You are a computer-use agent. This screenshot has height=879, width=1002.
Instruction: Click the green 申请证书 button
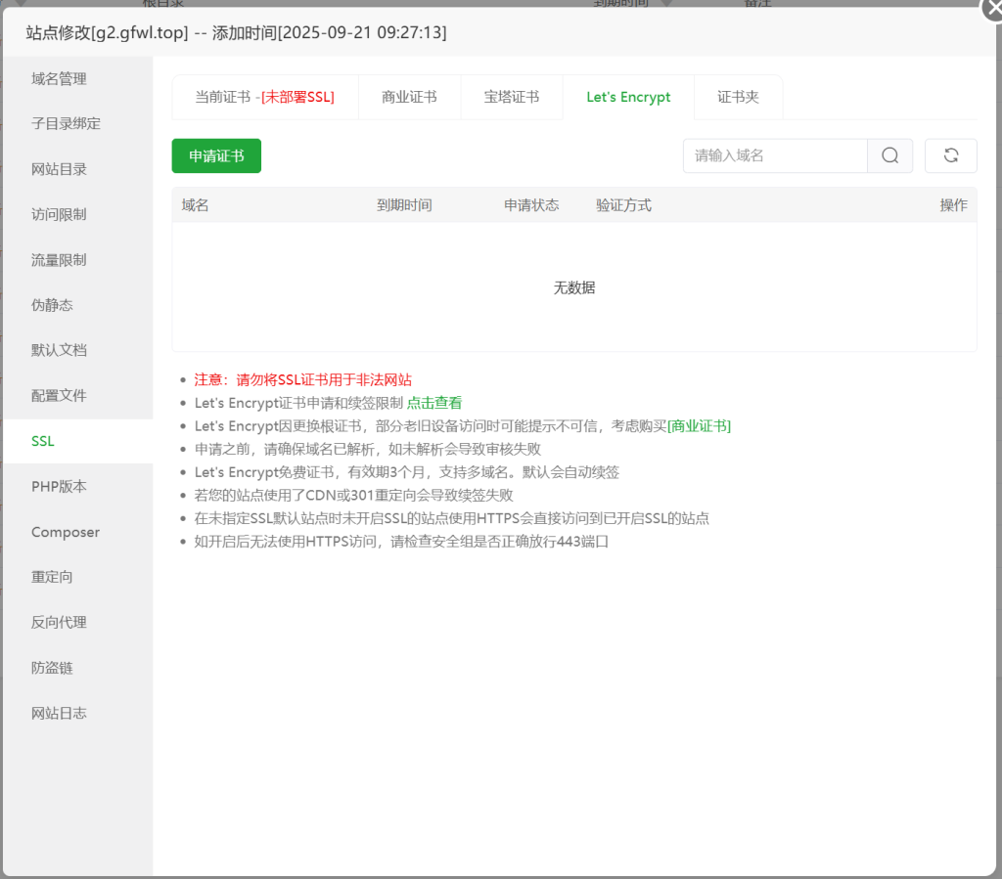coord(216,155)
